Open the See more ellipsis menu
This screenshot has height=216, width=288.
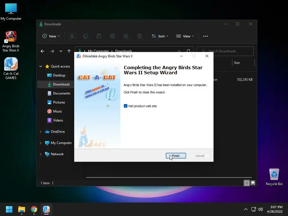pyautogui.click(x=206, y=36)
